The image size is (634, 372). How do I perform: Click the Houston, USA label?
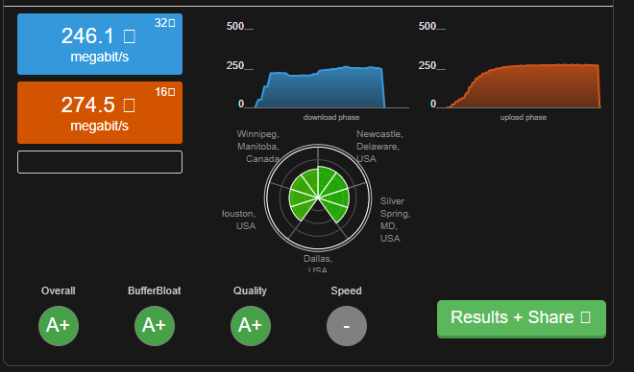point(239,220)
